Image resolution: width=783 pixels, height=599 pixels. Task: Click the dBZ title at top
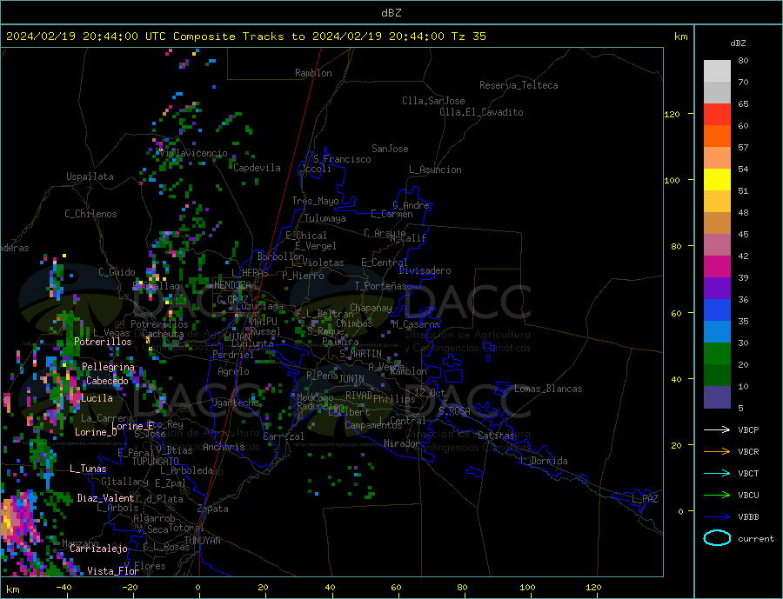pos(391,13)
